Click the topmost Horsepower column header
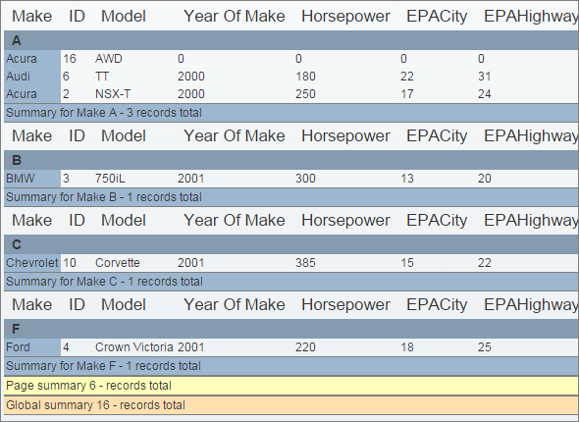 pyautogui.click(x=345, y=16)
